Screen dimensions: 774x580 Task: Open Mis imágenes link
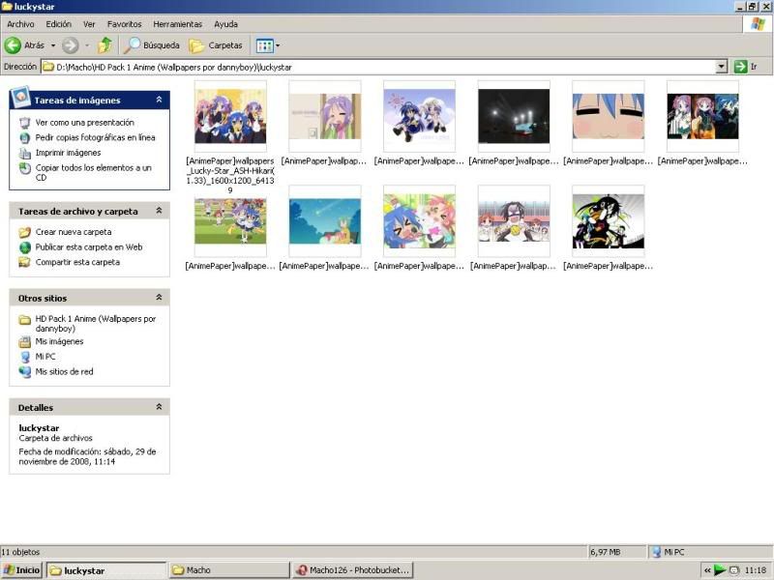tap(59, 341)
